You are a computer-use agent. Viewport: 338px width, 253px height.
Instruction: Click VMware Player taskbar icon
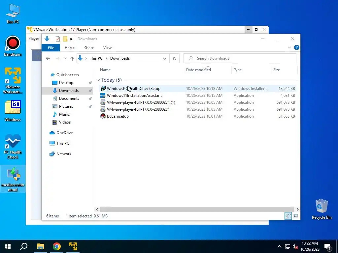tap(73, 246)
